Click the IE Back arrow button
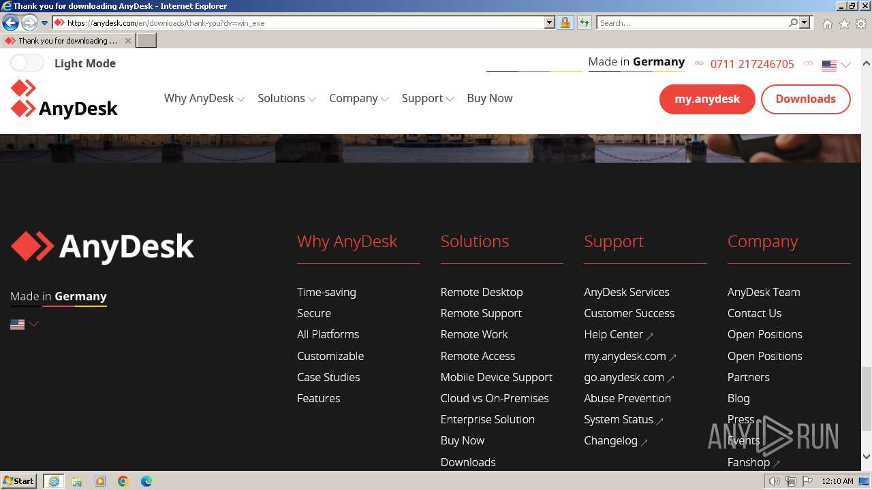 pyautogui.click(x=10, y=23)
